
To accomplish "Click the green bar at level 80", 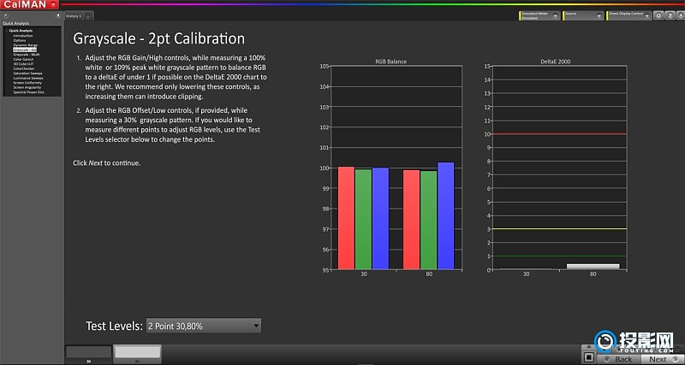I will (429, 221).
